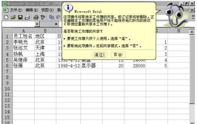Open the 编辑(E) menu
Screen dimensions: 197x124
pyautogui.click(x=32, y=10)
